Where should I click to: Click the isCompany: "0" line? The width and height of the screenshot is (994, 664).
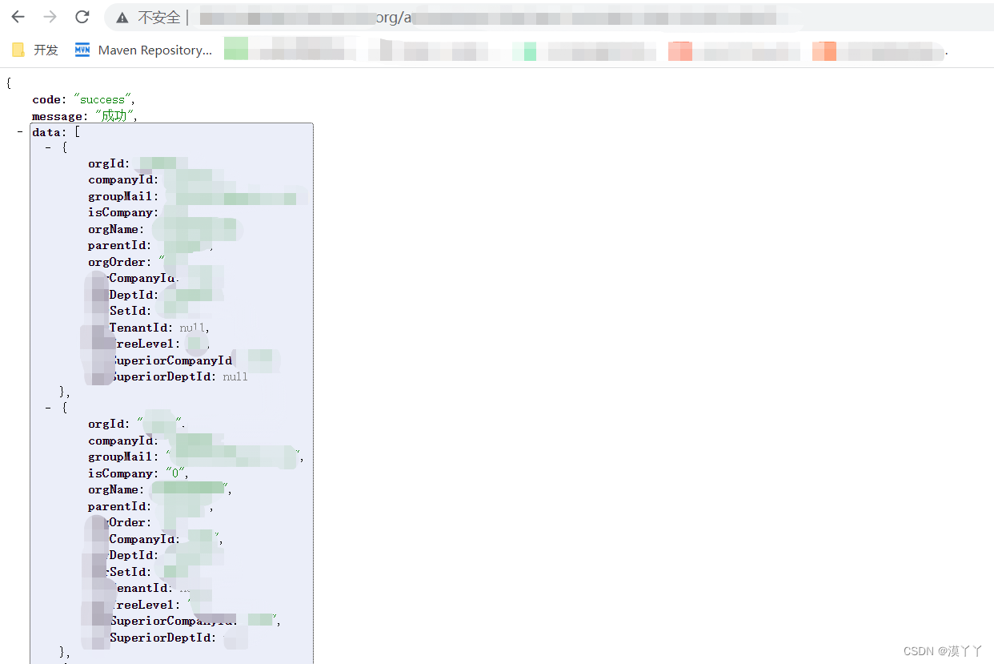point(138,473)
